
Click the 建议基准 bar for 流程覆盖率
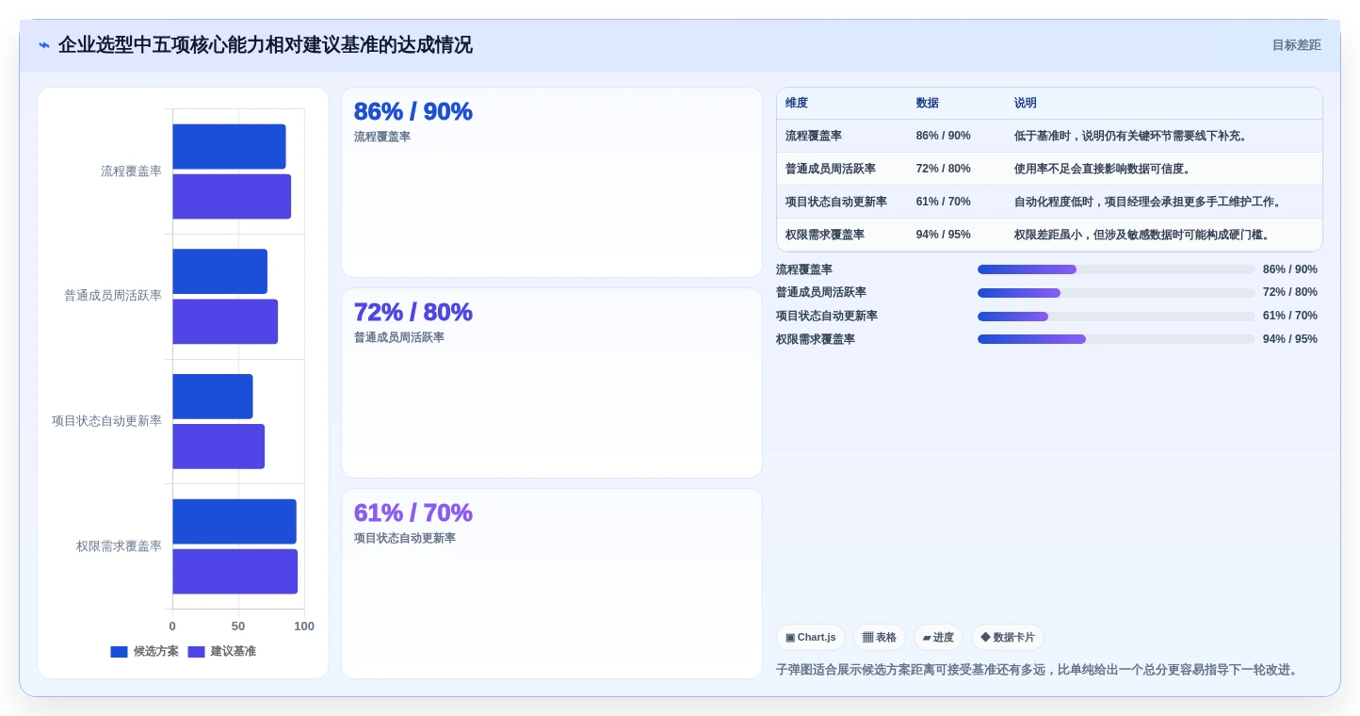pos(232,196)
